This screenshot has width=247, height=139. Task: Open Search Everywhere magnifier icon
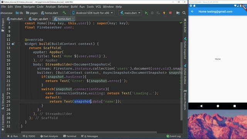tap(184, 13)
